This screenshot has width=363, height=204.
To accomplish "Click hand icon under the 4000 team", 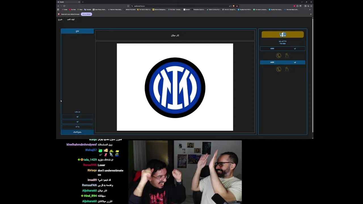I will click(x=287, y=56).
